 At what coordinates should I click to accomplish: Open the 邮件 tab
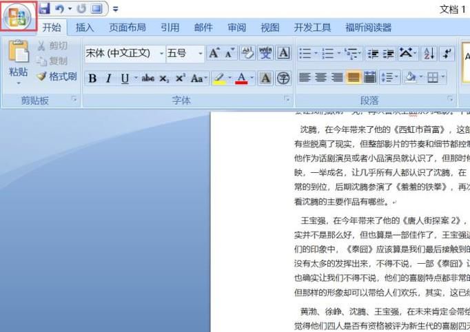coord(203,28)
